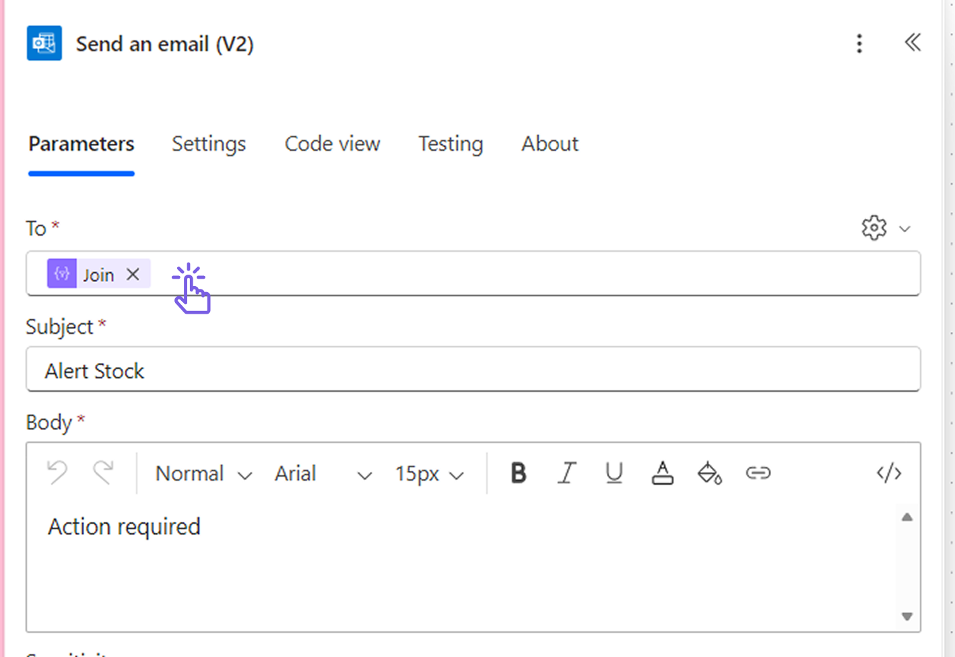The image size is (955, 657).
Task: Insert a hyperlink in the body
Action: point(758,473)
